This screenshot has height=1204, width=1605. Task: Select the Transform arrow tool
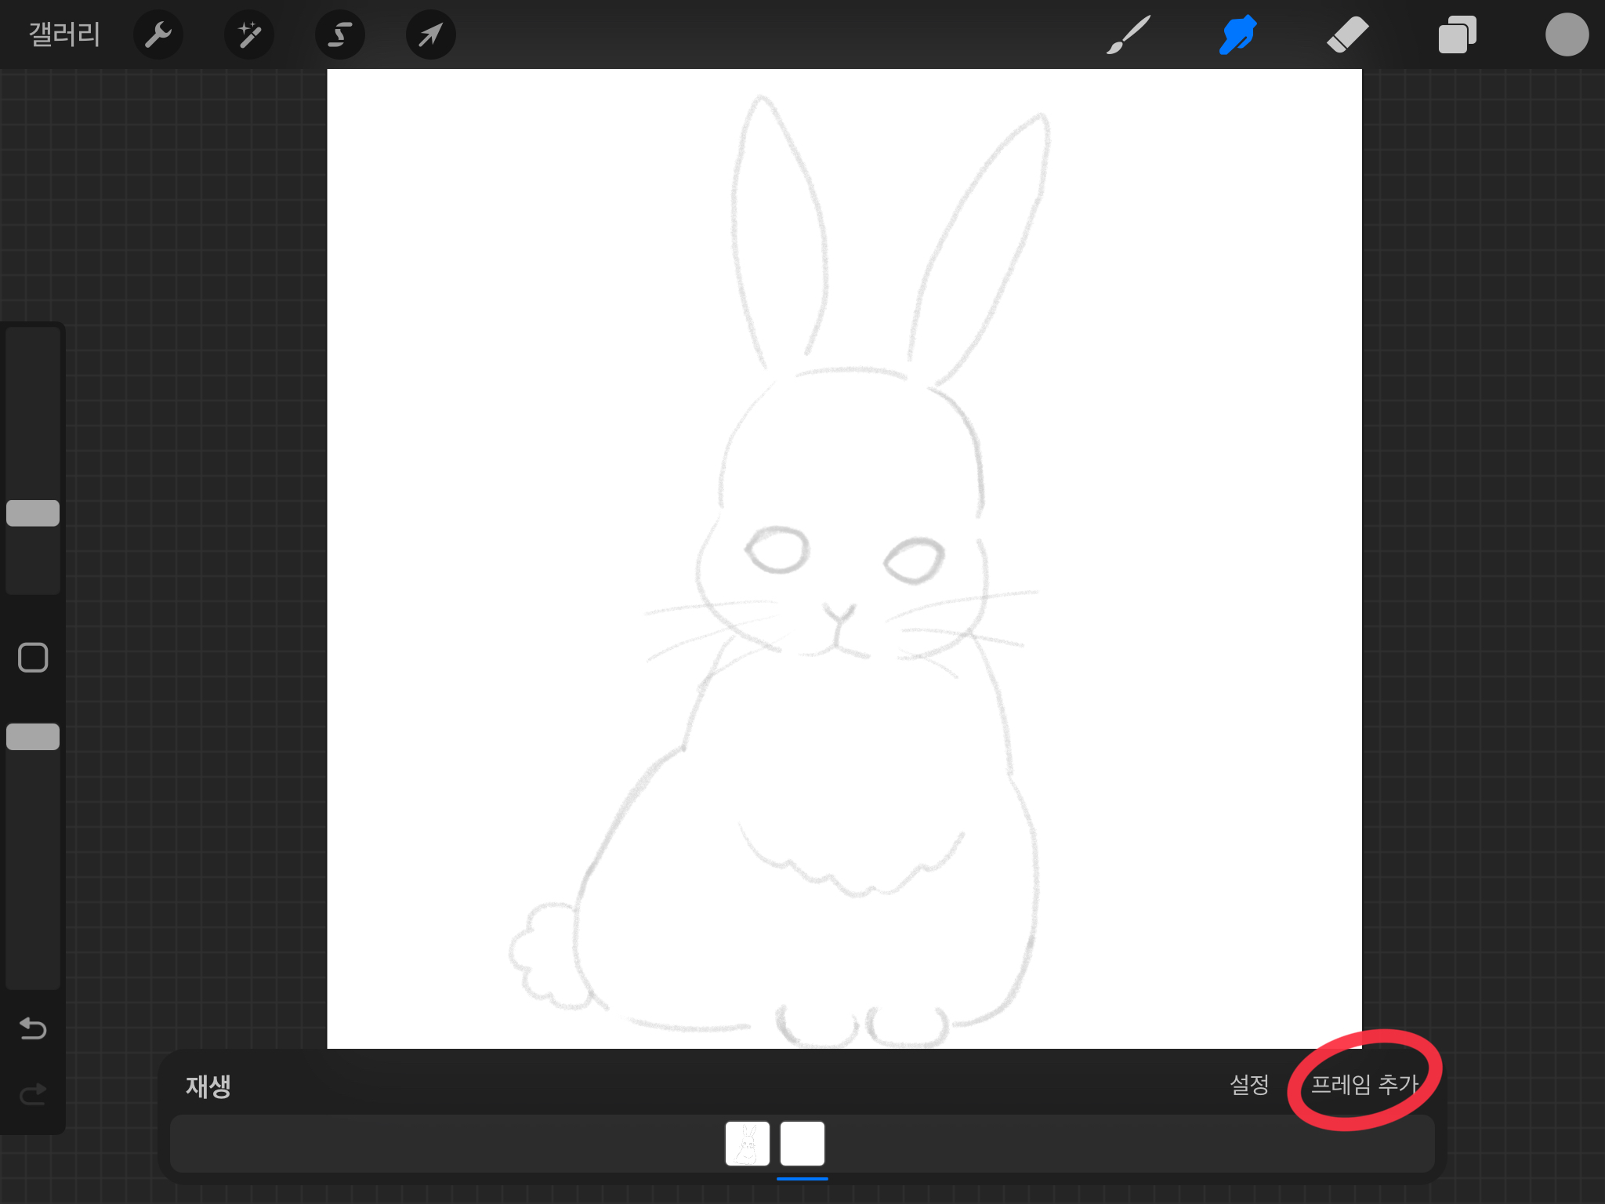[x=430, y=34]
